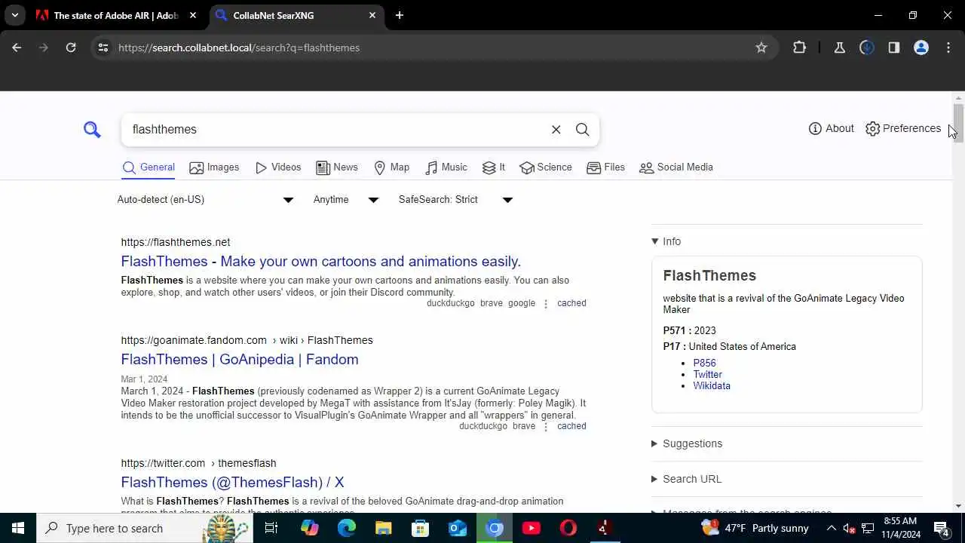Close The state of Adobe AIR tab
Image resolution: width=965 pixels, height=543 pixels.
pyautogui.click(x=193, y=15)
